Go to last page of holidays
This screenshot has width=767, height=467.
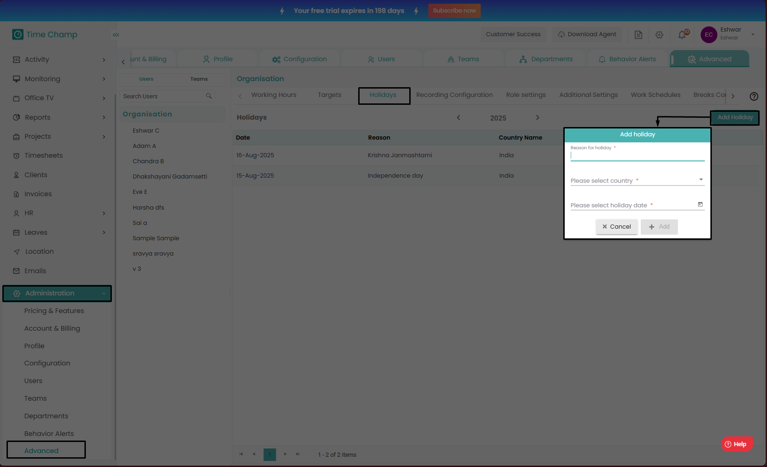click(298, 454)
